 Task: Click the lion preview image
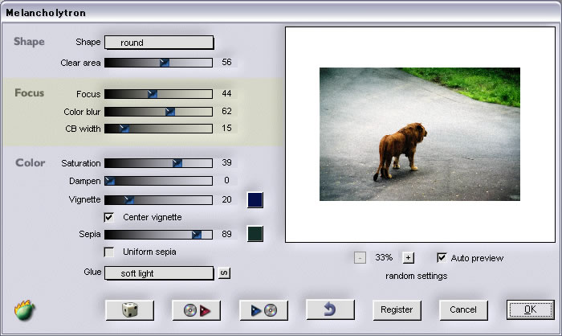click(420, 134)
